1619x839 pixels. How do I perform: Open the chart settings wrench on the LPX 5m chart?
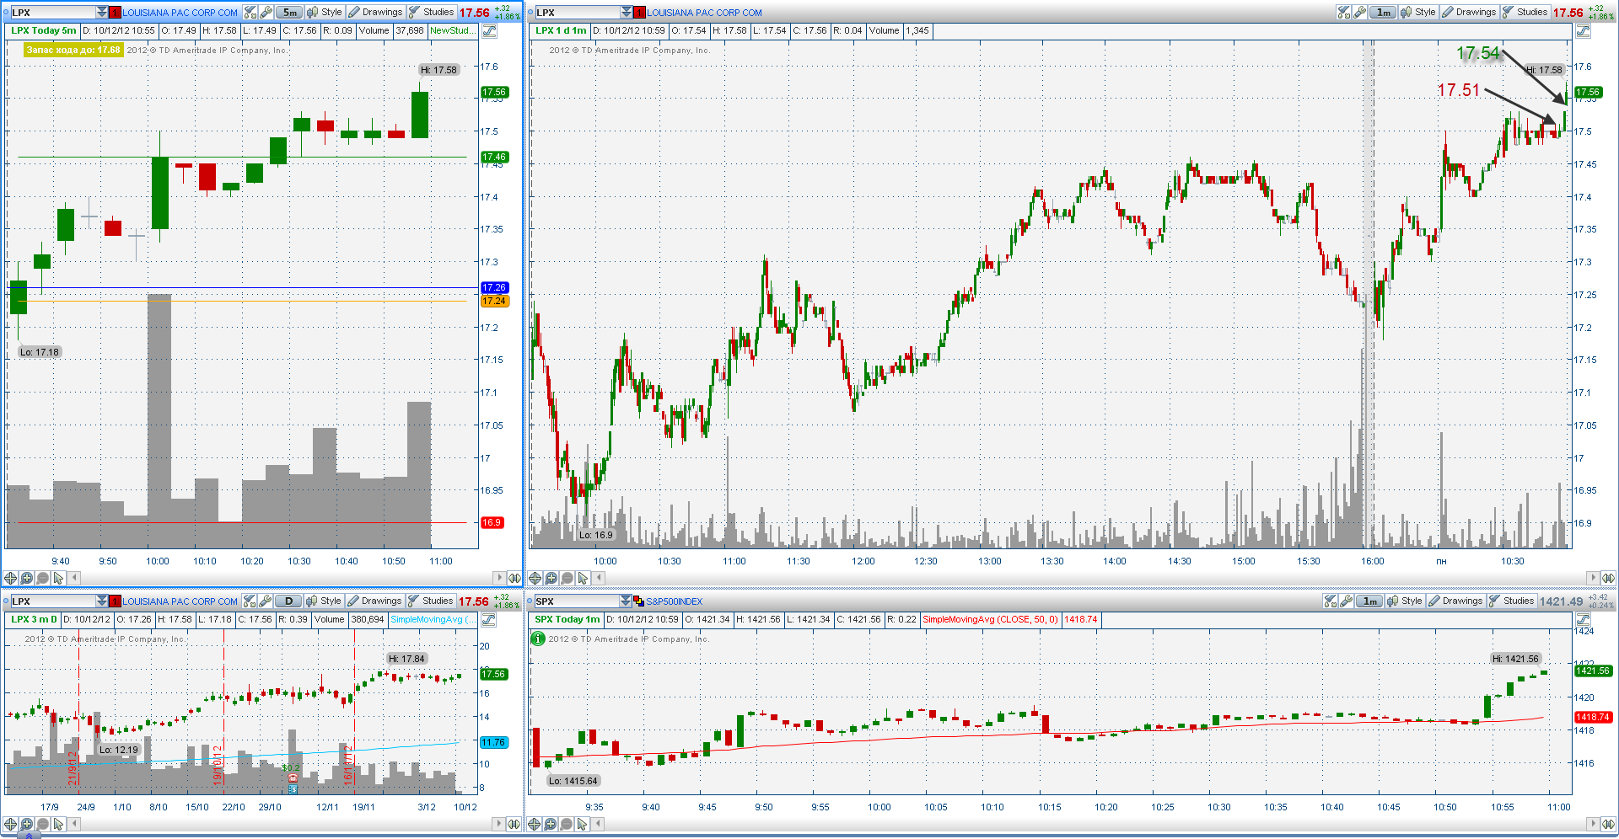[x=266, y=12]
